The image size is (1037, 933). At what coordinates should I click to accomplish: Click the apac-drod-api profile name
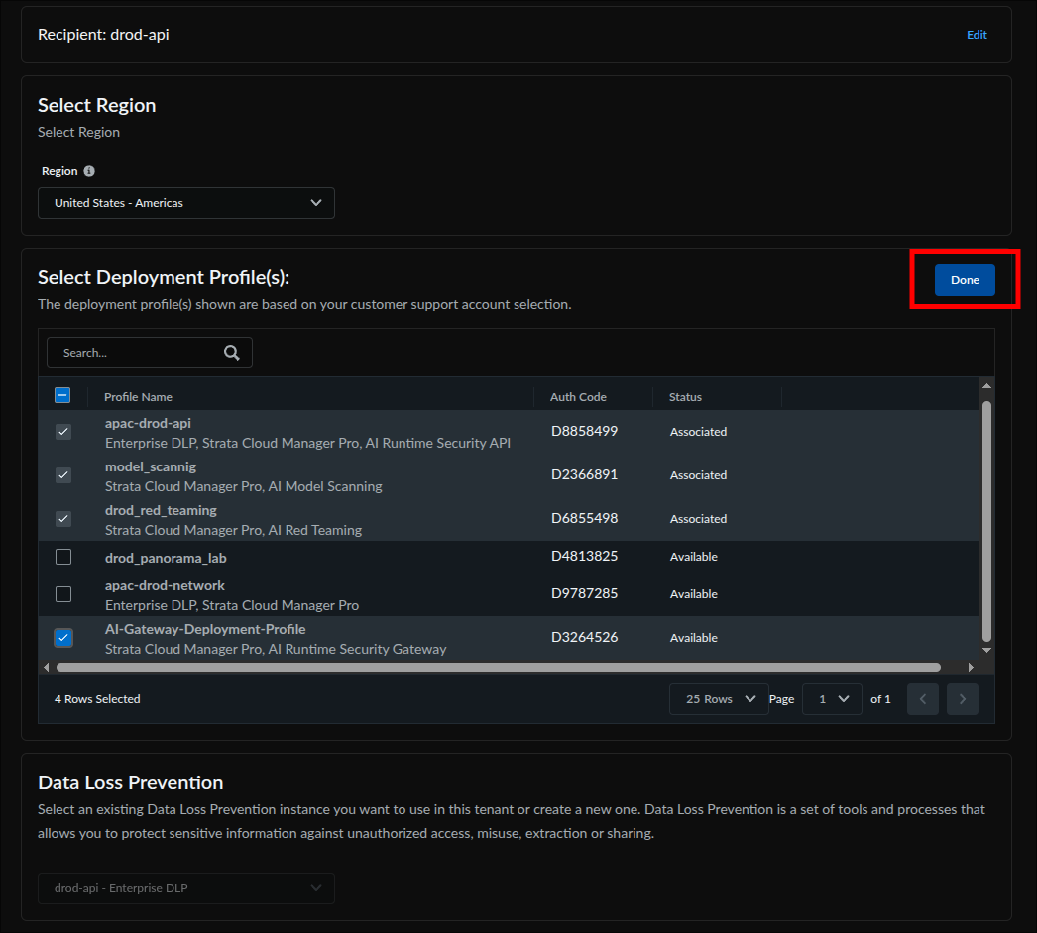148,423
